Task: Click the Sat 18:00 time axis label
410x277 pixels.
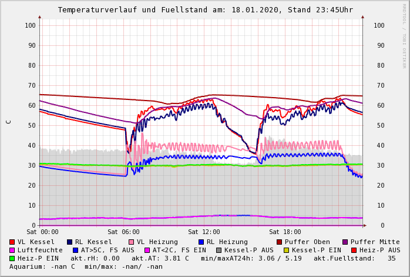Action: (x=285, y=232)
